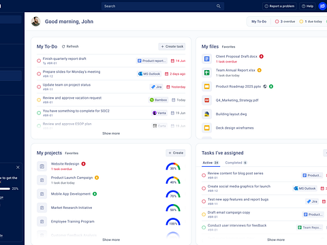
Task: Close the onboarding progress panel
Action: pyautogui.click(x=18, y=167)
